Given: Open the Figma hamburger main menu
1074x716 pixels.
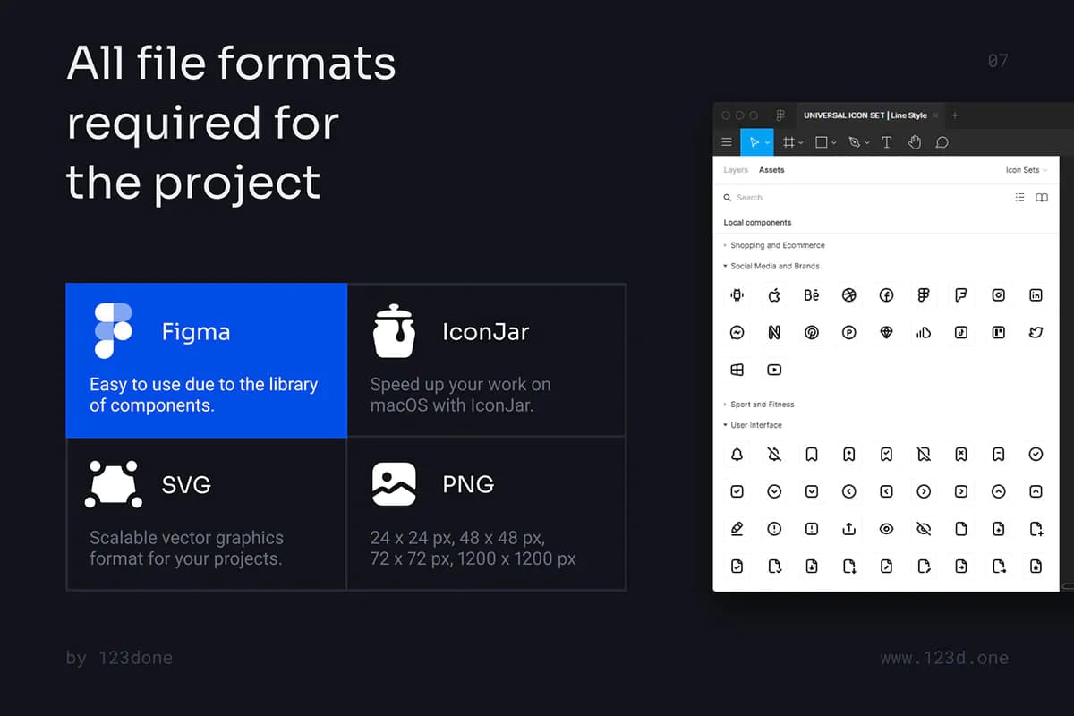Looking at the screenshot, I should pyautogui.click(x=727, y=142).
